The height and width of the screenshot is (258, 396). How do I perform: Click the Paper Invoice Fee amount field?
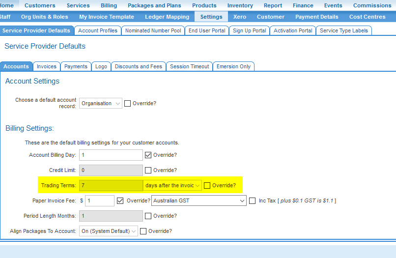(100, 201)
